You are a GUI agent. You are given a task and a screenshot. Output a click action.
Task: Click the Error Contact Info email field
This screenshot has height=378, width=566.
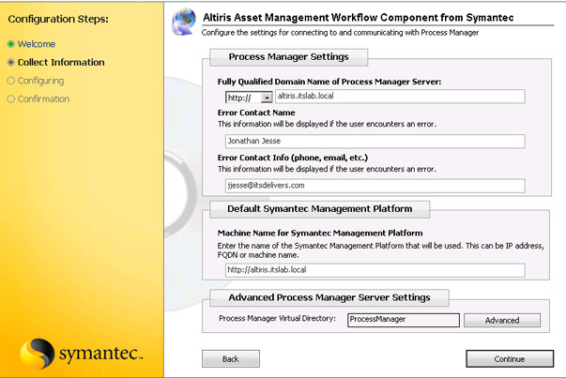click(x=375, y=186)
